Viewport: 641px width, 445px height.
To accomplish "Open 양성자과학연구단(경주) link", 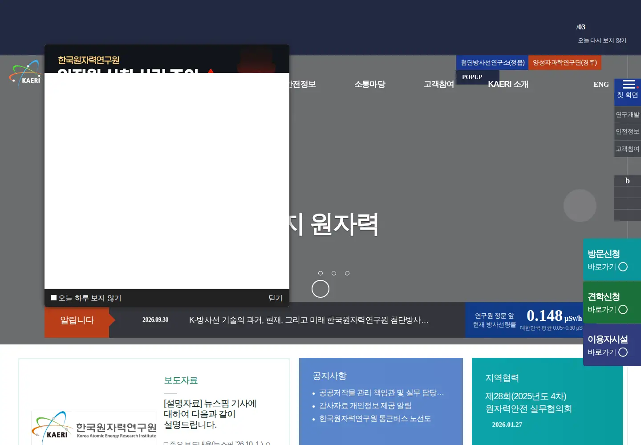I will coord(565,63).
